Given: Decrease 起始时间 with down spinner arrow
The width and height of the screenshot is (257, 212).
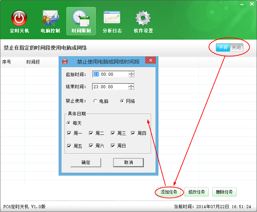Looking at the screenshot, I should (131, 75).
